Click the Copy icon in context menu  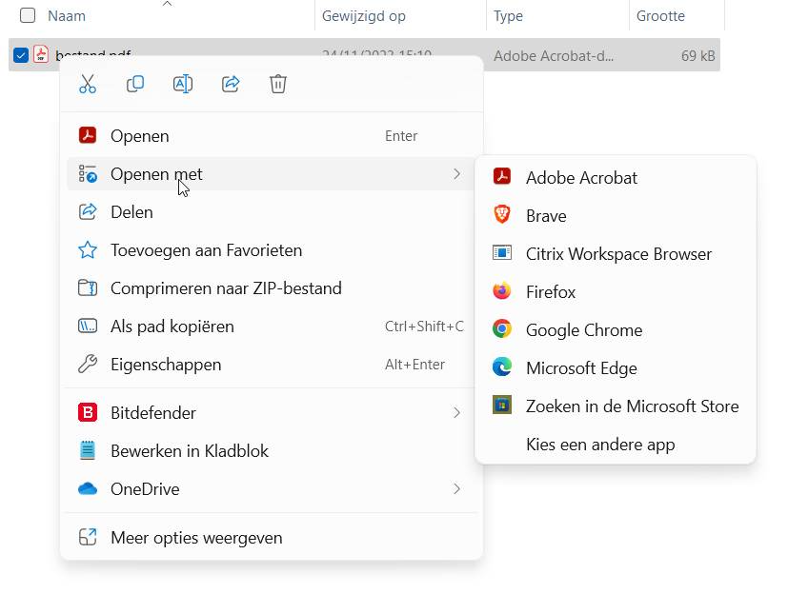pyautogui.click(x=135, y=84)
